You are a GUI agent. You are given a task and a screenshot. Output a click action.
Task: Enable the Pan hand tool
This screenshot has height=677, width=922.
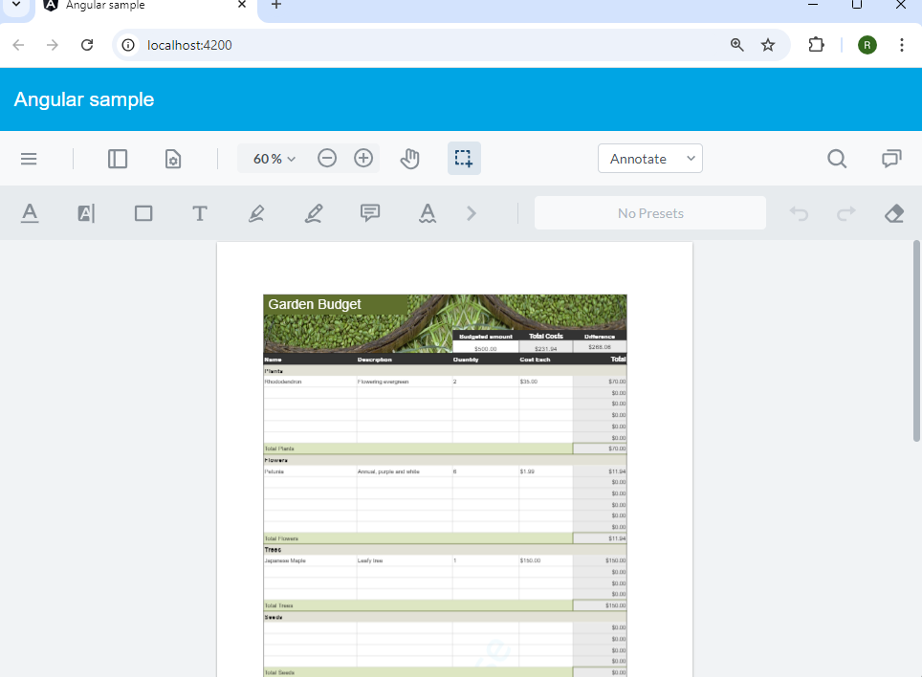click(409, 159)
